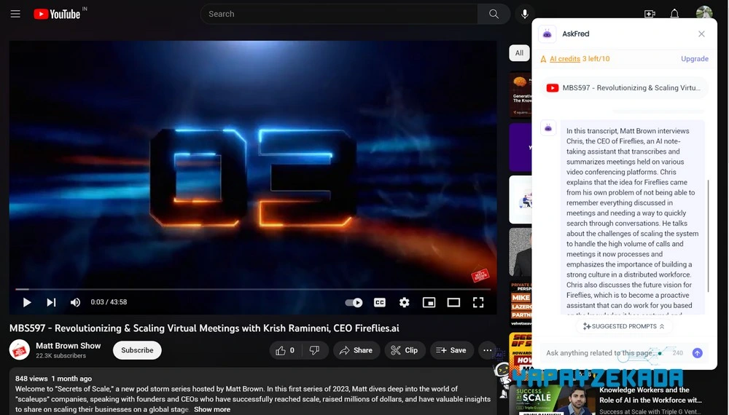Open the Matt Brown Show channel name

tap(68, 346)
